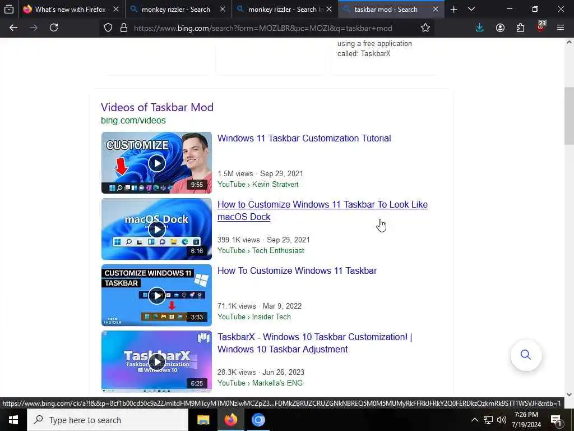Screen dimensions: 574x431
Task: Click the Firefox taskbar icon
Action: [230, 420]
